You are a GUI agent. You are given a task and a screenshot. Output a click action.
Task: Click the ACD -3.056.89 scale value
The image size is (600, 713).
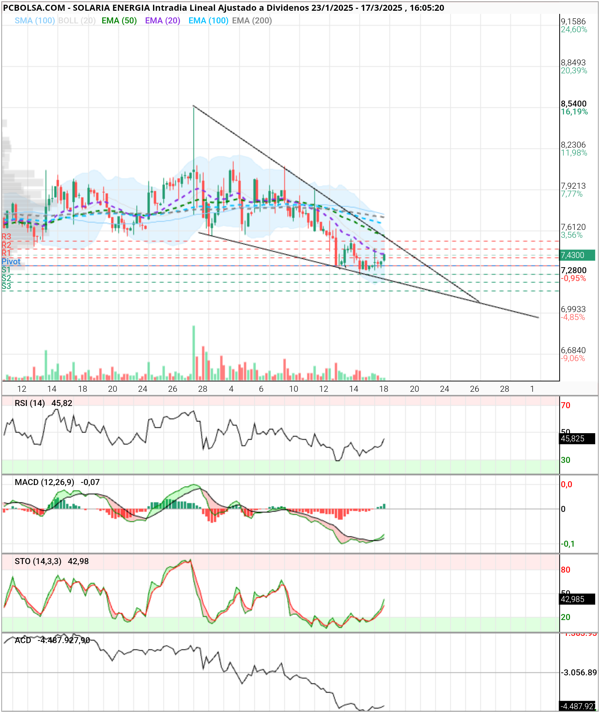(579, 673)
